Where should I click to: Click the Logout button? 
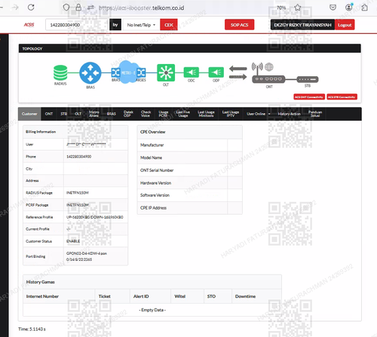pos(345,25)
